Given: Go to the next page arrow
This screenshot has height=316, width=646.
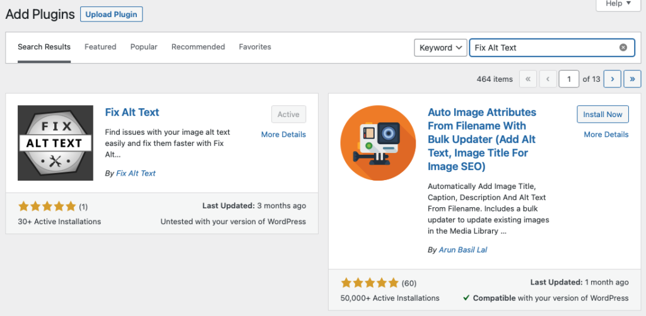Looking at the screenshot, I should pos(612,79).
